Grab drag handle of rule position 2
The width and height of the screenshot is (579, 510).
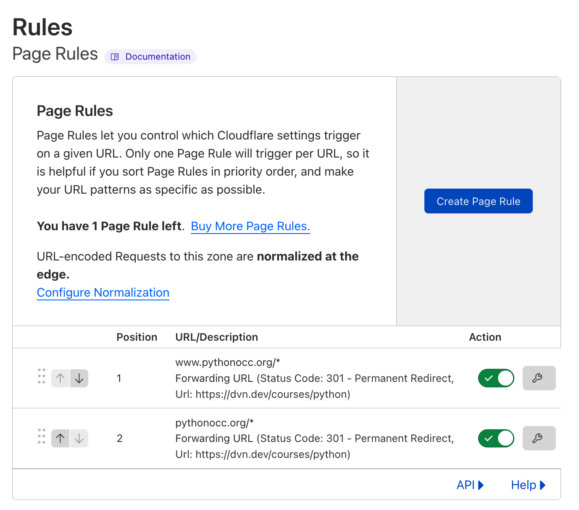point(42,436)
